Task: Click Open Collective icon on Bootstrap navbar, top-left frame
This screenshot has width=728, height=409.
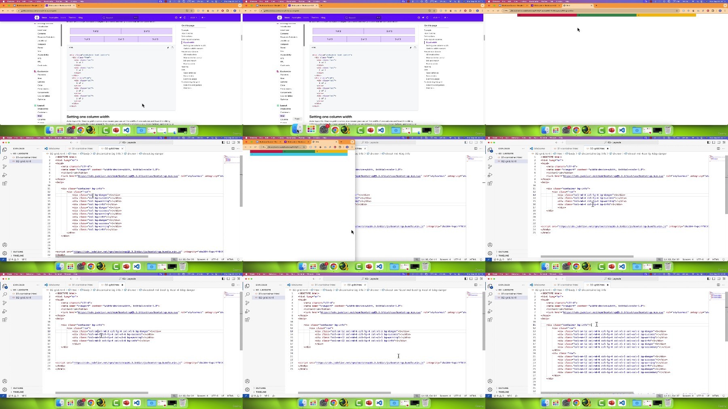Action: tap(185, 17)
